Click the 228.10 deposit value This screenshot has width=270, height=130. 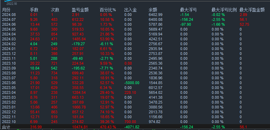click(x=130, y=93)
